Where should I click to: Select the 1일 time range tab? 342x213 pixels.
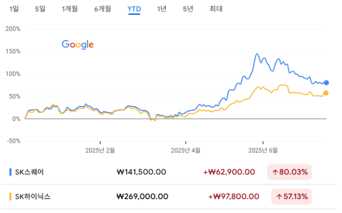(x=14, y=9)
